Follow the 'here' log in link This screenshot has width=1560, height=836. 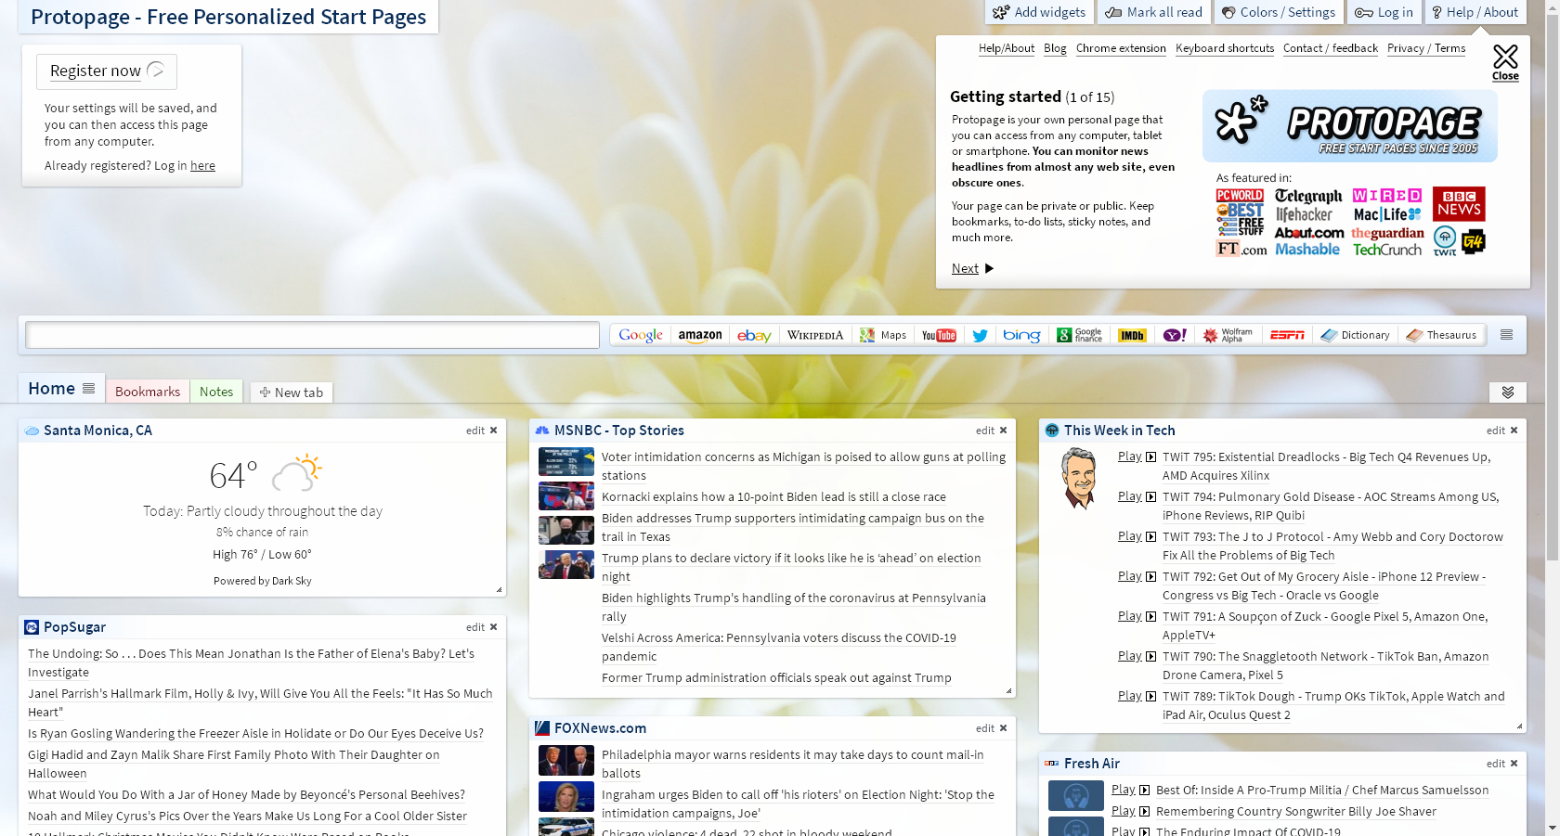click(x=202, y=166)
